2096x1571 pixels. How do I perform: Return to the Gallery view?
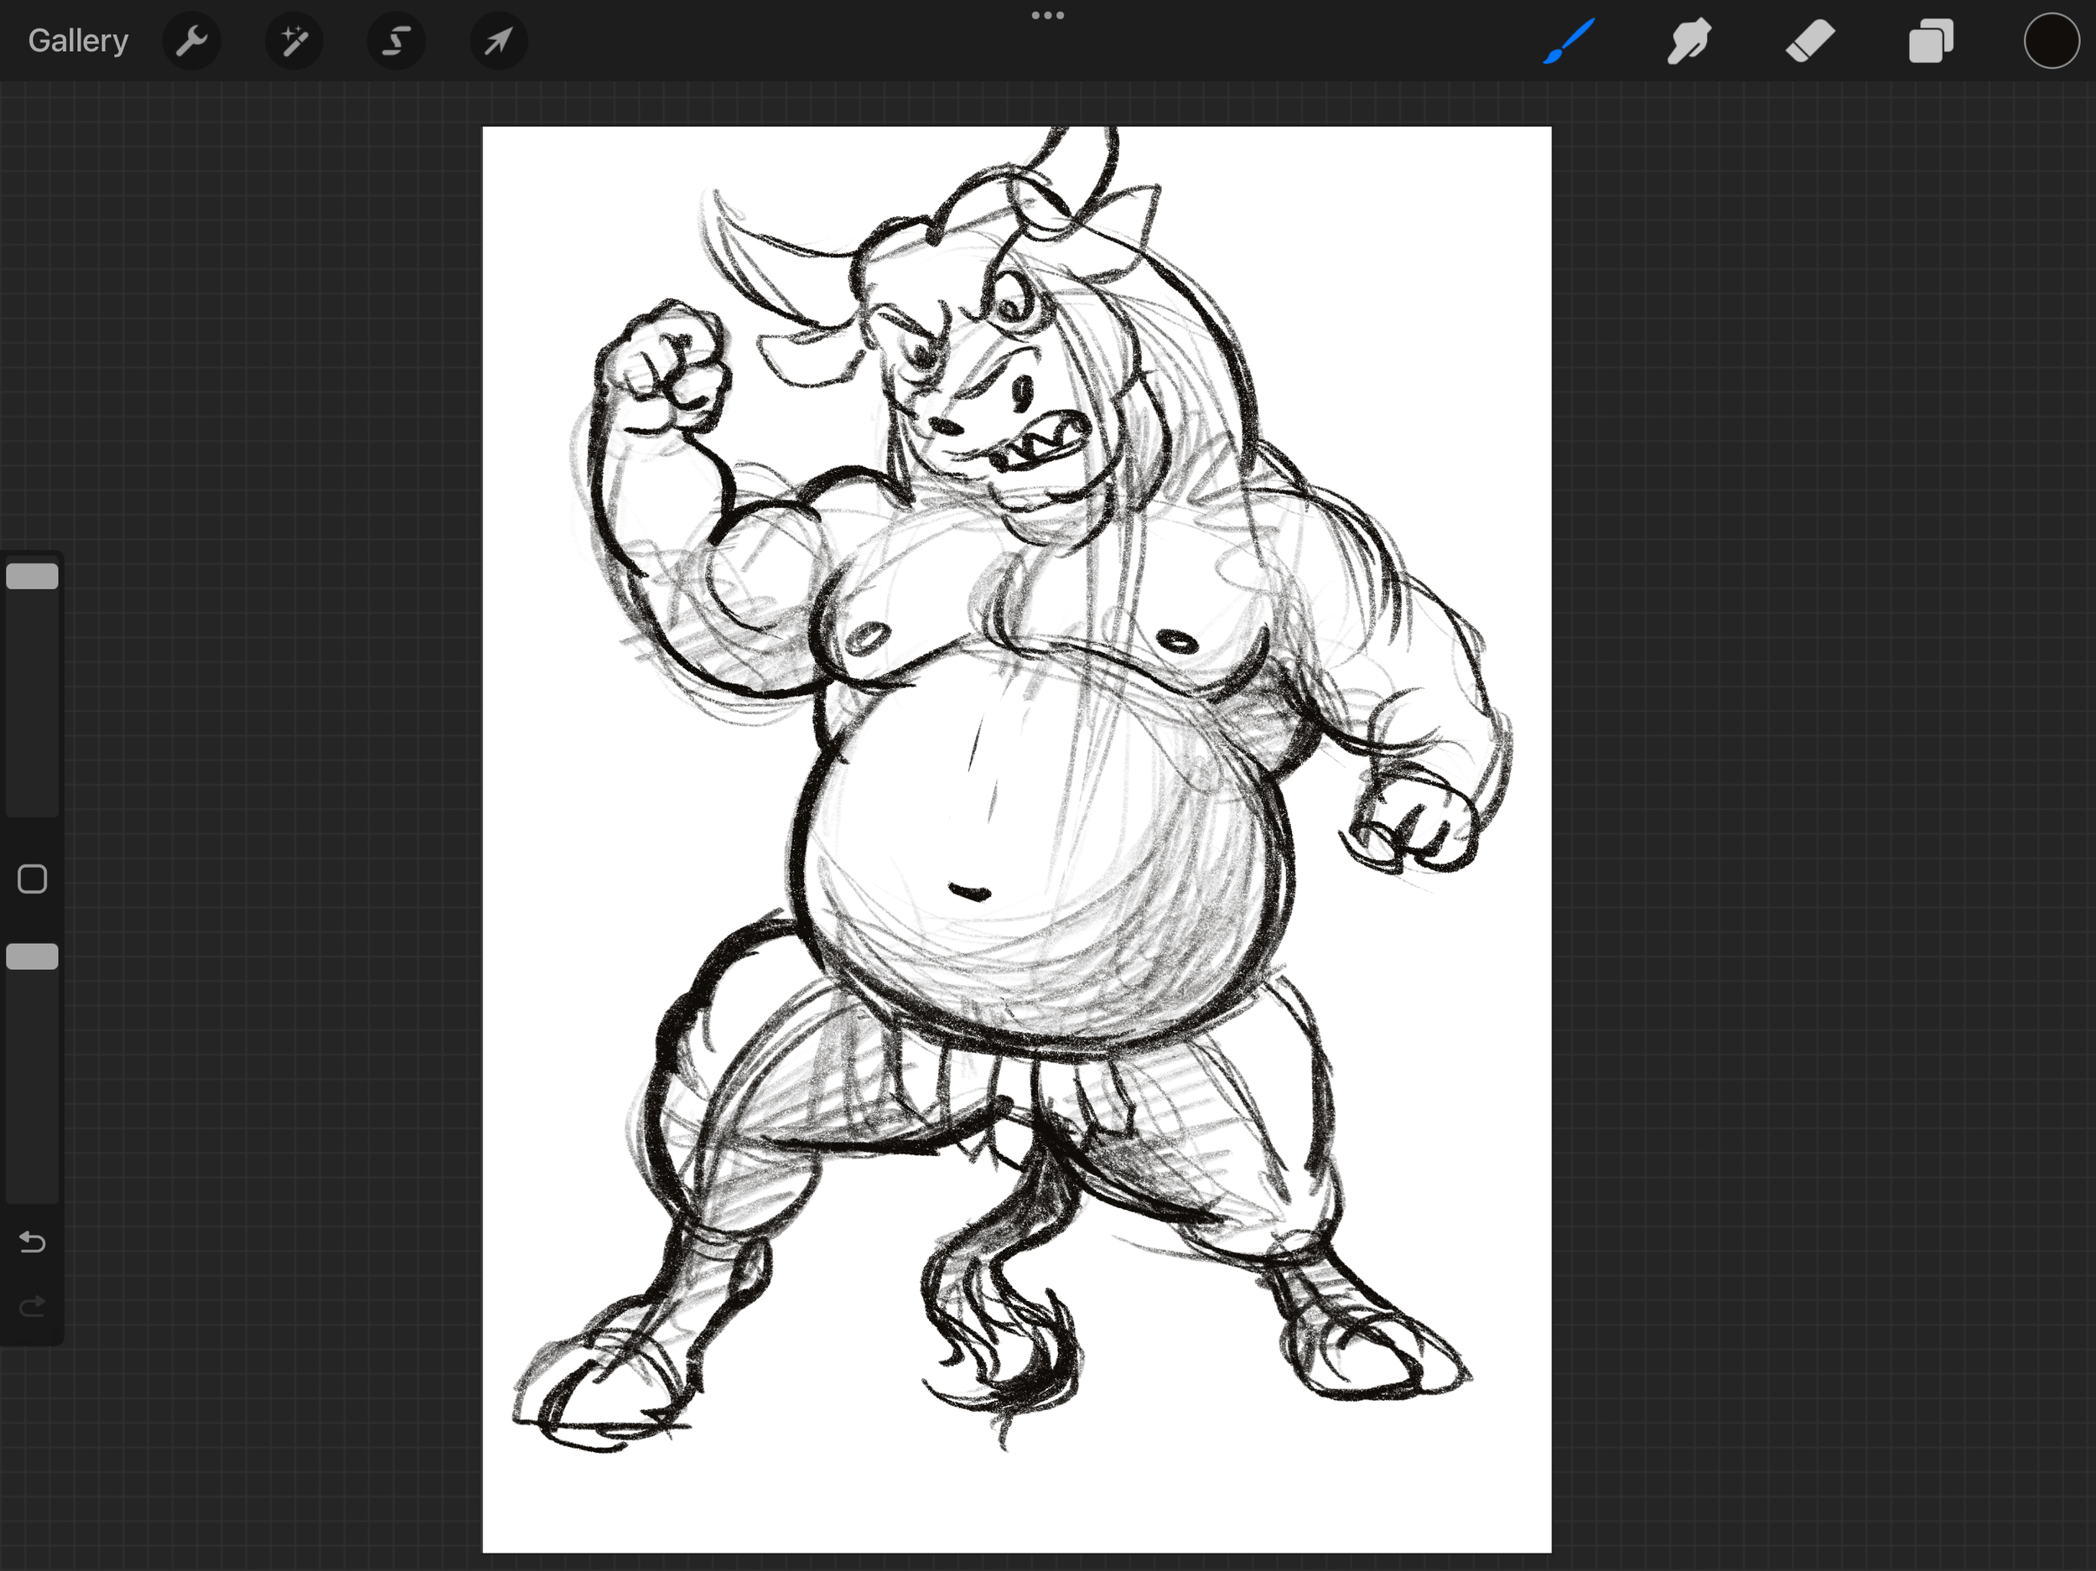point(78,41)
